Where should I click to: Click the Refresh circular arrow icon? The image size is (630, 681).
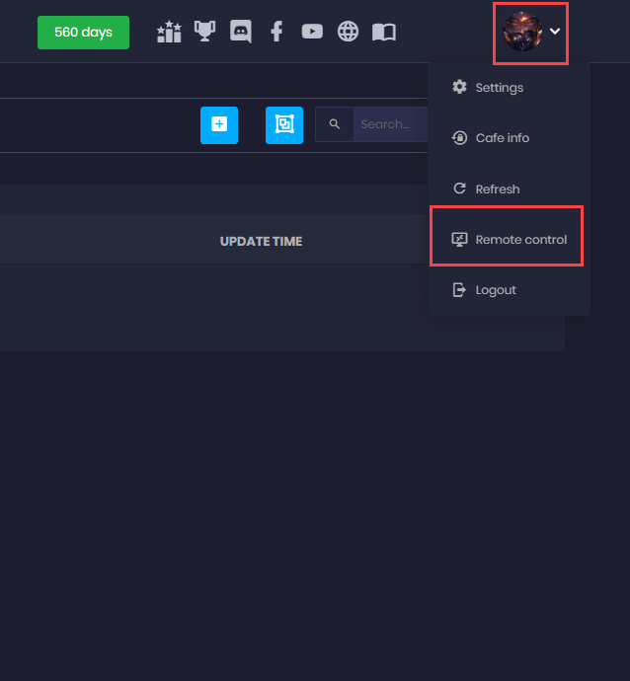coord(460,189)
